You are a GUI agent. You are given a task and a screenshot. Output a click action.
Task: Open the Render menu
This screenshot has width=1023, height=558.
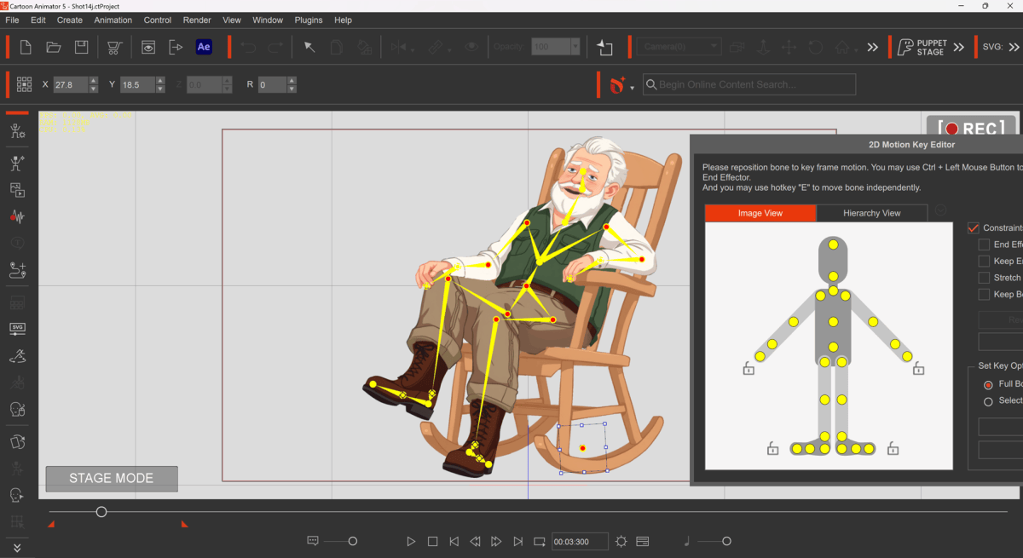(x=197, y=20)
